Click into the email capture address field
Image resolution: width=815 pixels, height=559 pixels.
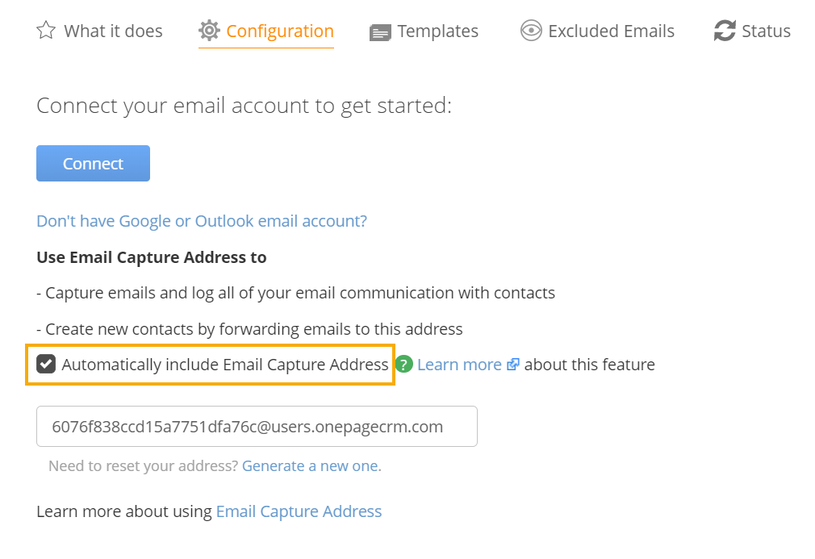click(x=257, y=426)
